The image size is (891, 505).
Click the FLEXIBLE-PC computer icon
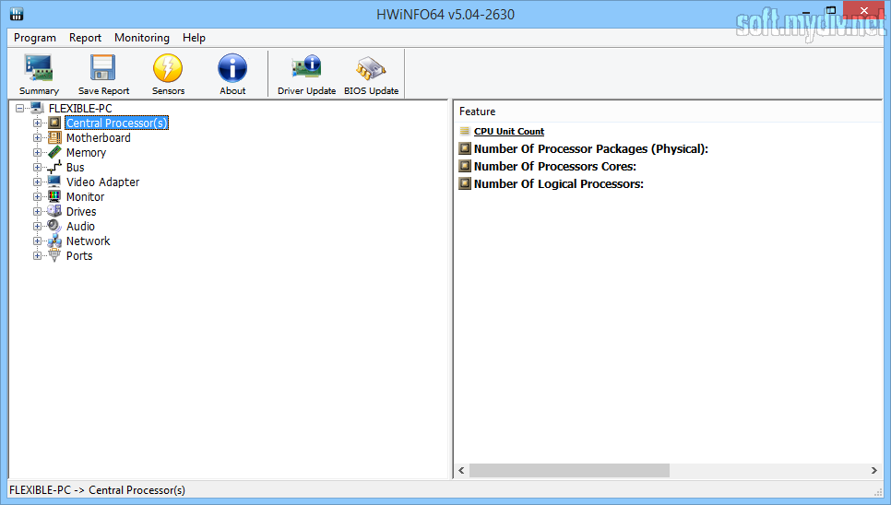38,108
